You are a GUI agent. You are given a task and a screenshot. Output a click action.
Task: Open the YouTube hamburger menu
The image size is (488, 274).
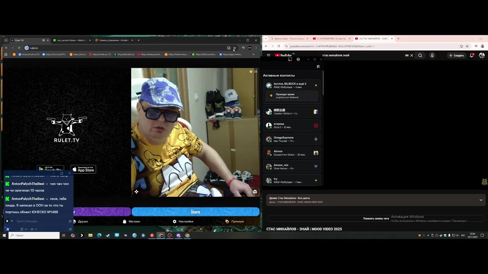tap(268, 55)
